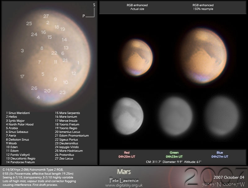248x188 pixels.
Task: Click map marker 12 on annotated Mars disc
Action: point(74,73)
